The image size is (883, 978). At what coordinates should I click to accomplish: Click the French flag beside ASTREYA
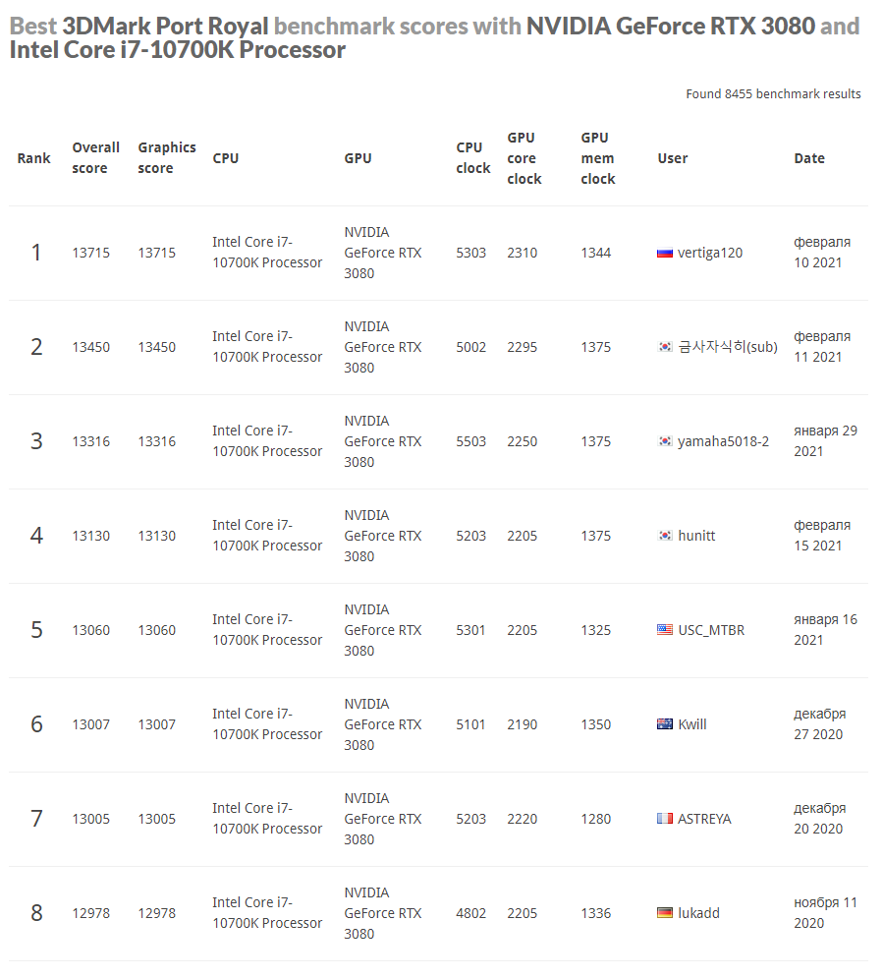click(x=665, y=819)
